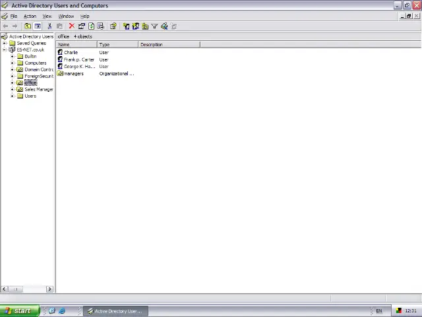Click the Find objects toolbar icon
The width and height of the screenshot is (422, 317).
coord(164,26)
